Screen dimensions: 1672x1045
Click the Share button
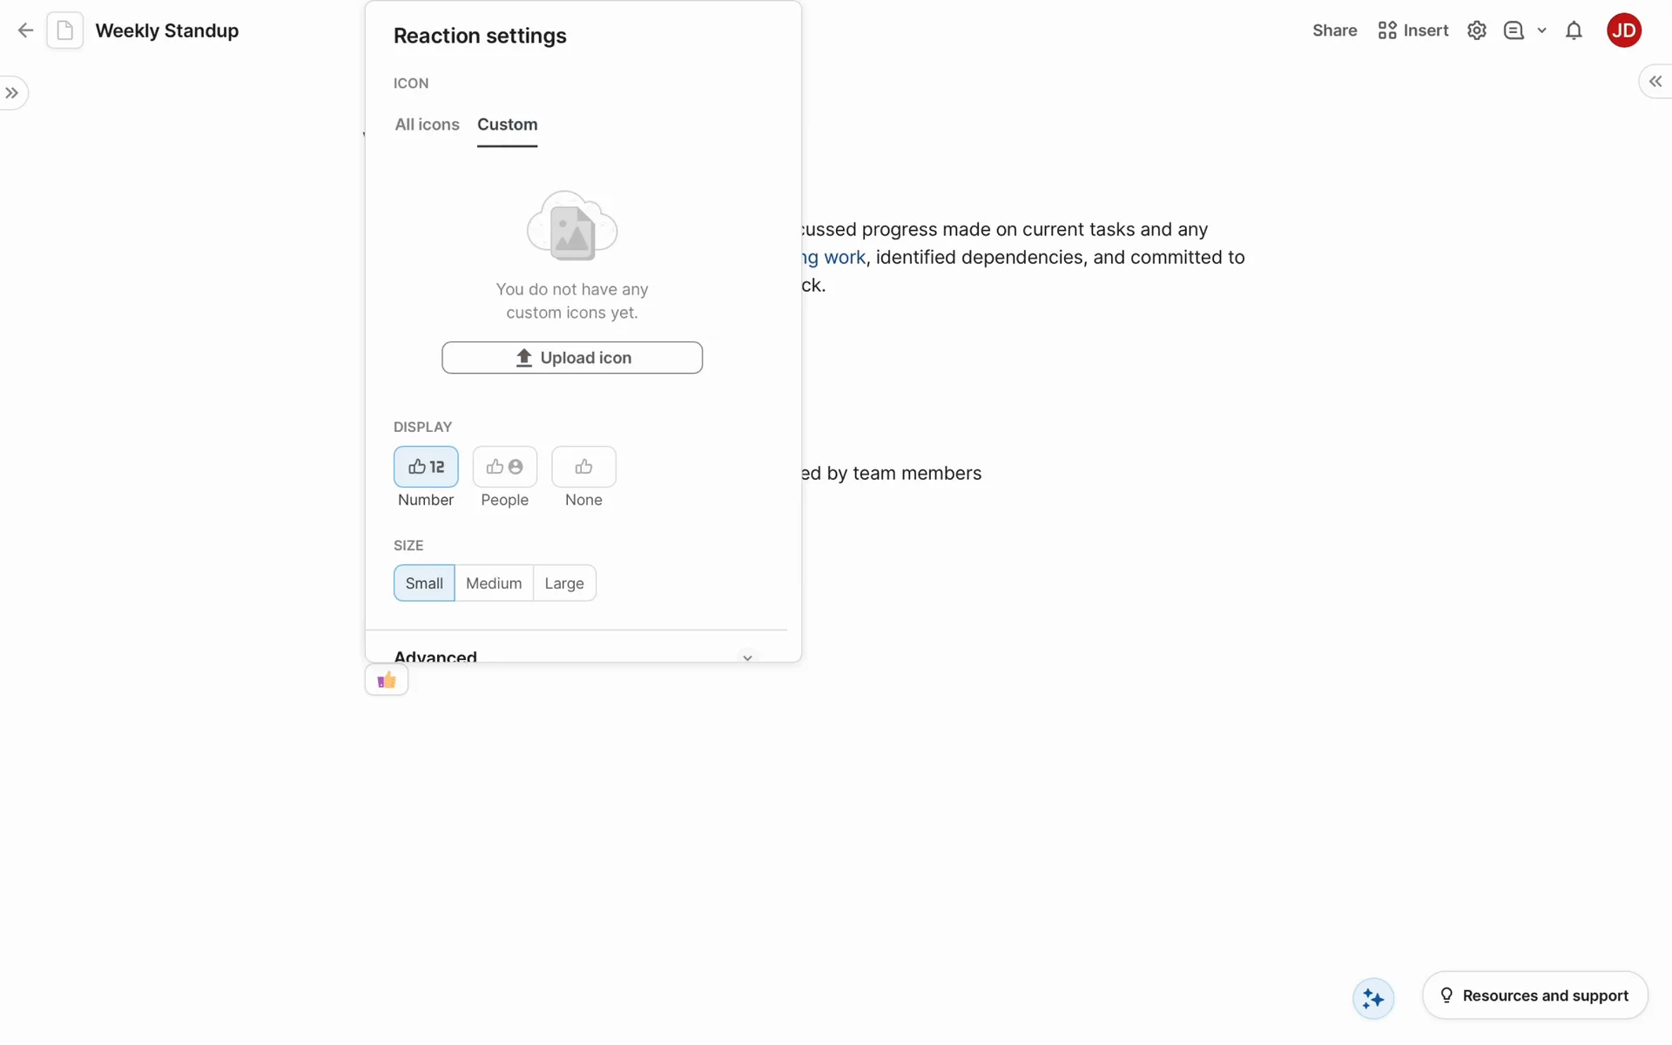pyautogui.click(x=1334, y=30)
